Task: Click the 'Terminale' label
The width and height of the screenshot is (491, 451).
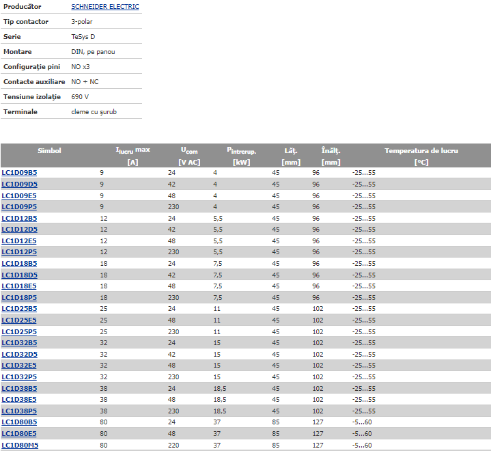Action: (x=20, y=112)
